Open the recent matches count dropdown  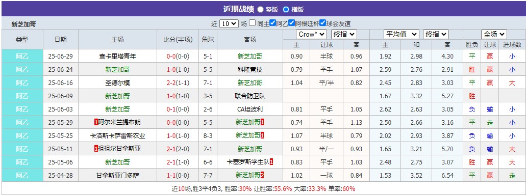(229, 24)
